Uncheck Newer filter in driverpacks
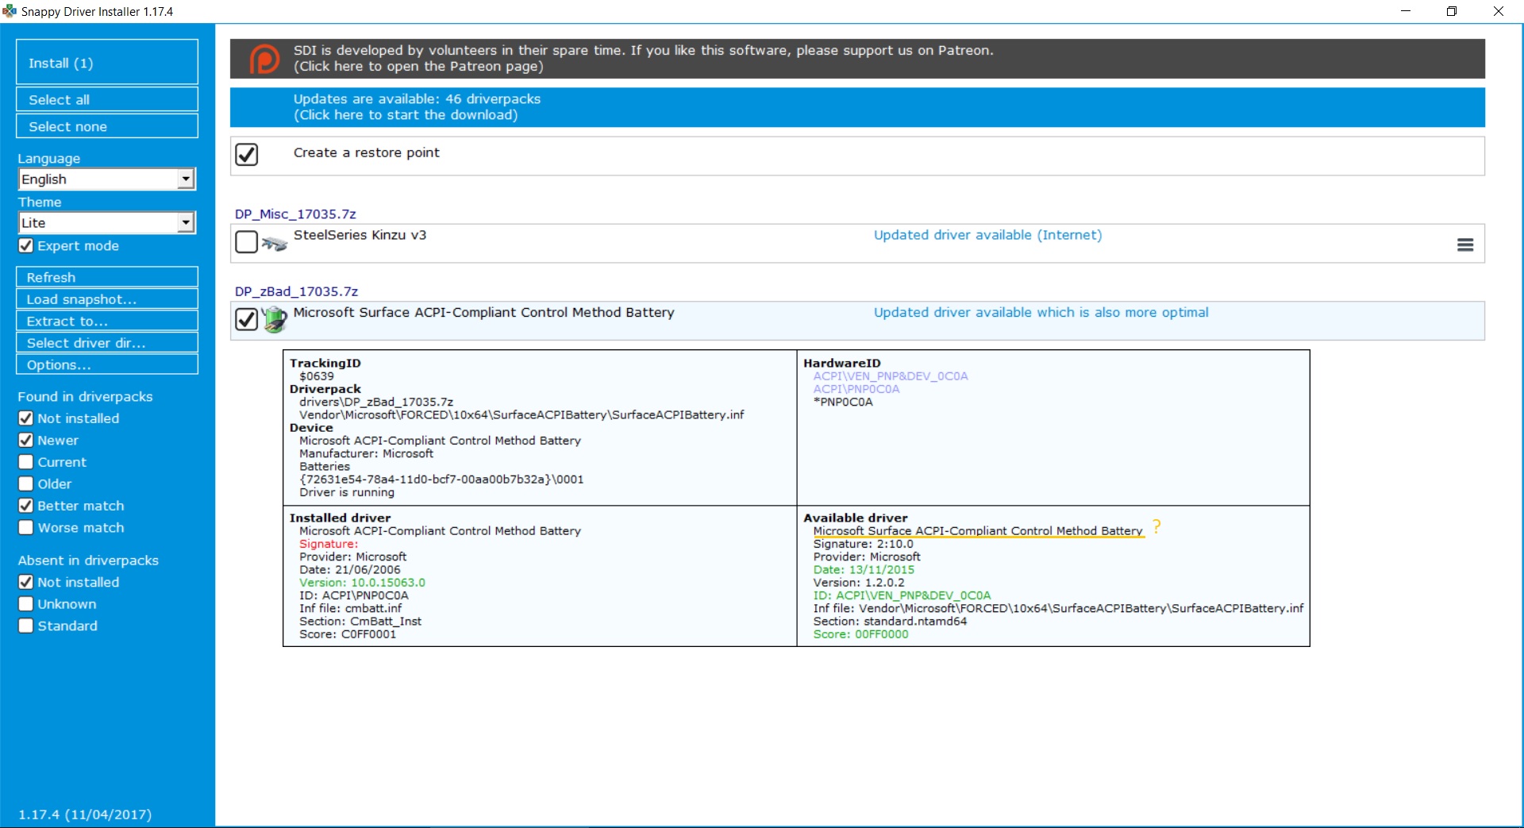The image size is (1524, 828). pos(26,440)
